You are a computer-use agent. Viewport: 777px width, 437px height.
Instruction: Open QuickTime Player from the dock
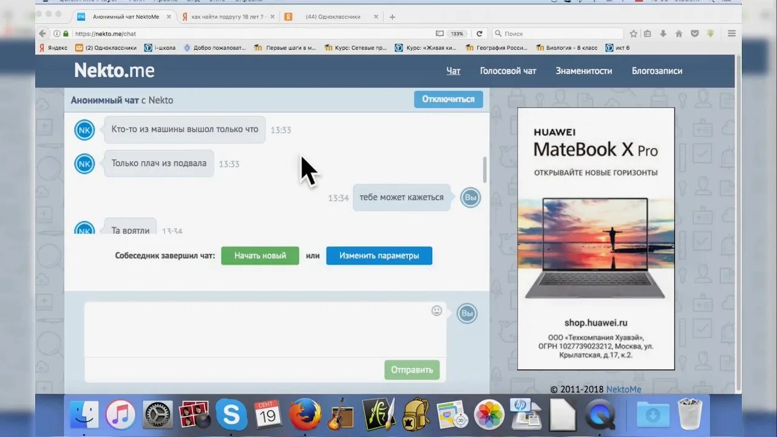(600, 415)
